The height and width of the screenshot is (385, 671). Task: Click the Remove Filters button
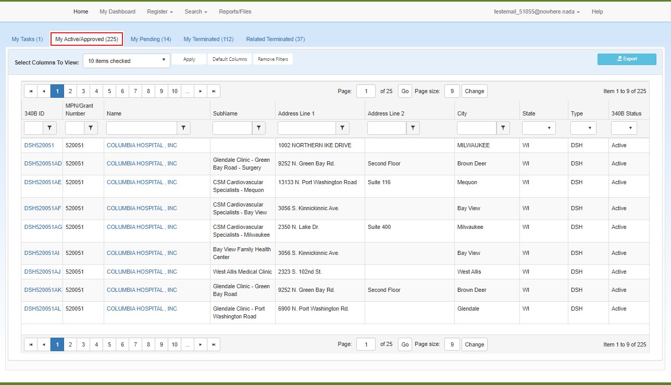coord(273,59)
